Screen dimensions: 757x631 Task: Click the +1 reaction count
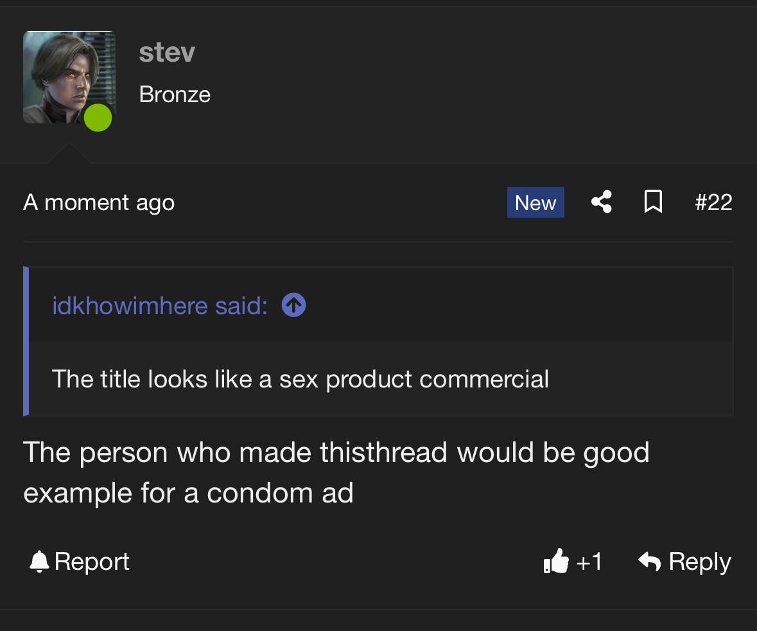[589, 562]
